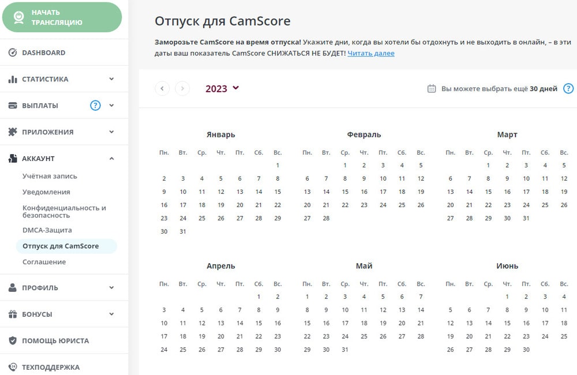Select May 9 in the calendar
The height and width of the screenshot is (375, 577).
(326, 310)
